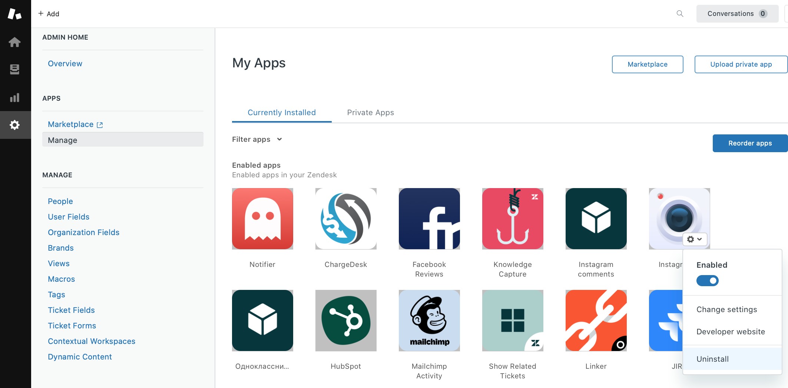Open the Views icon in sidebar
788x388 pixels.
14,69
